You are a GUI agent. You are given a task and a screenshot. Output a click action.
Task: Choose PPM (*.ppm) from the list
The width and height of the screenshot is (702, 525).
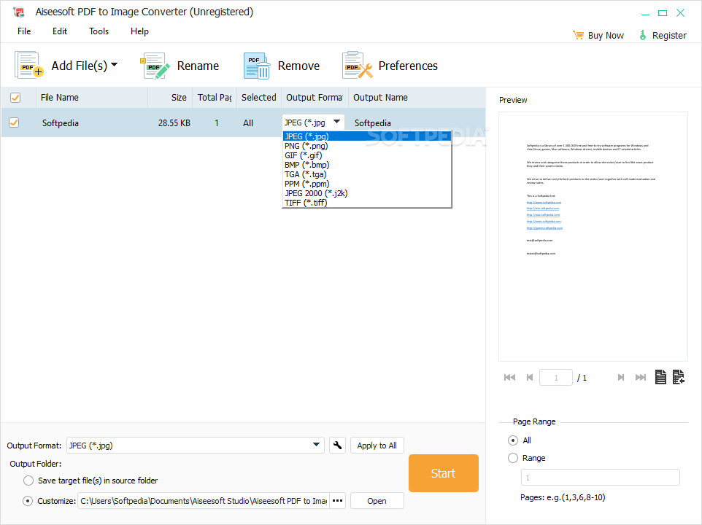pos(367,183)
